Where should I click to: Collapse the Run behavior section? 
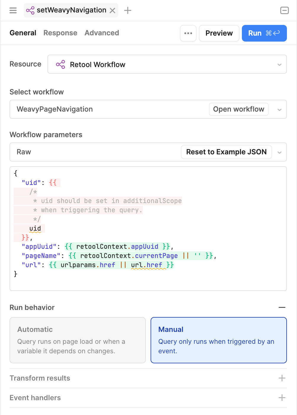(x=282, y=307)
